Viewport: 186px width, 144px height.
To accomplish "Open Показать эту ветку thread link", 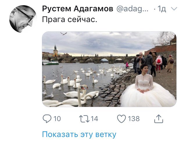I will point(79,135).
